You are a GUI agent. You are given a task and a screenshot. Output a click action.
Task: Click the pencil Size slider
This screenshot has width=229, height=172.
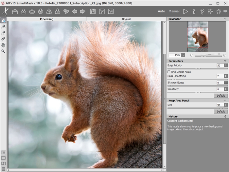coord(198,108)
